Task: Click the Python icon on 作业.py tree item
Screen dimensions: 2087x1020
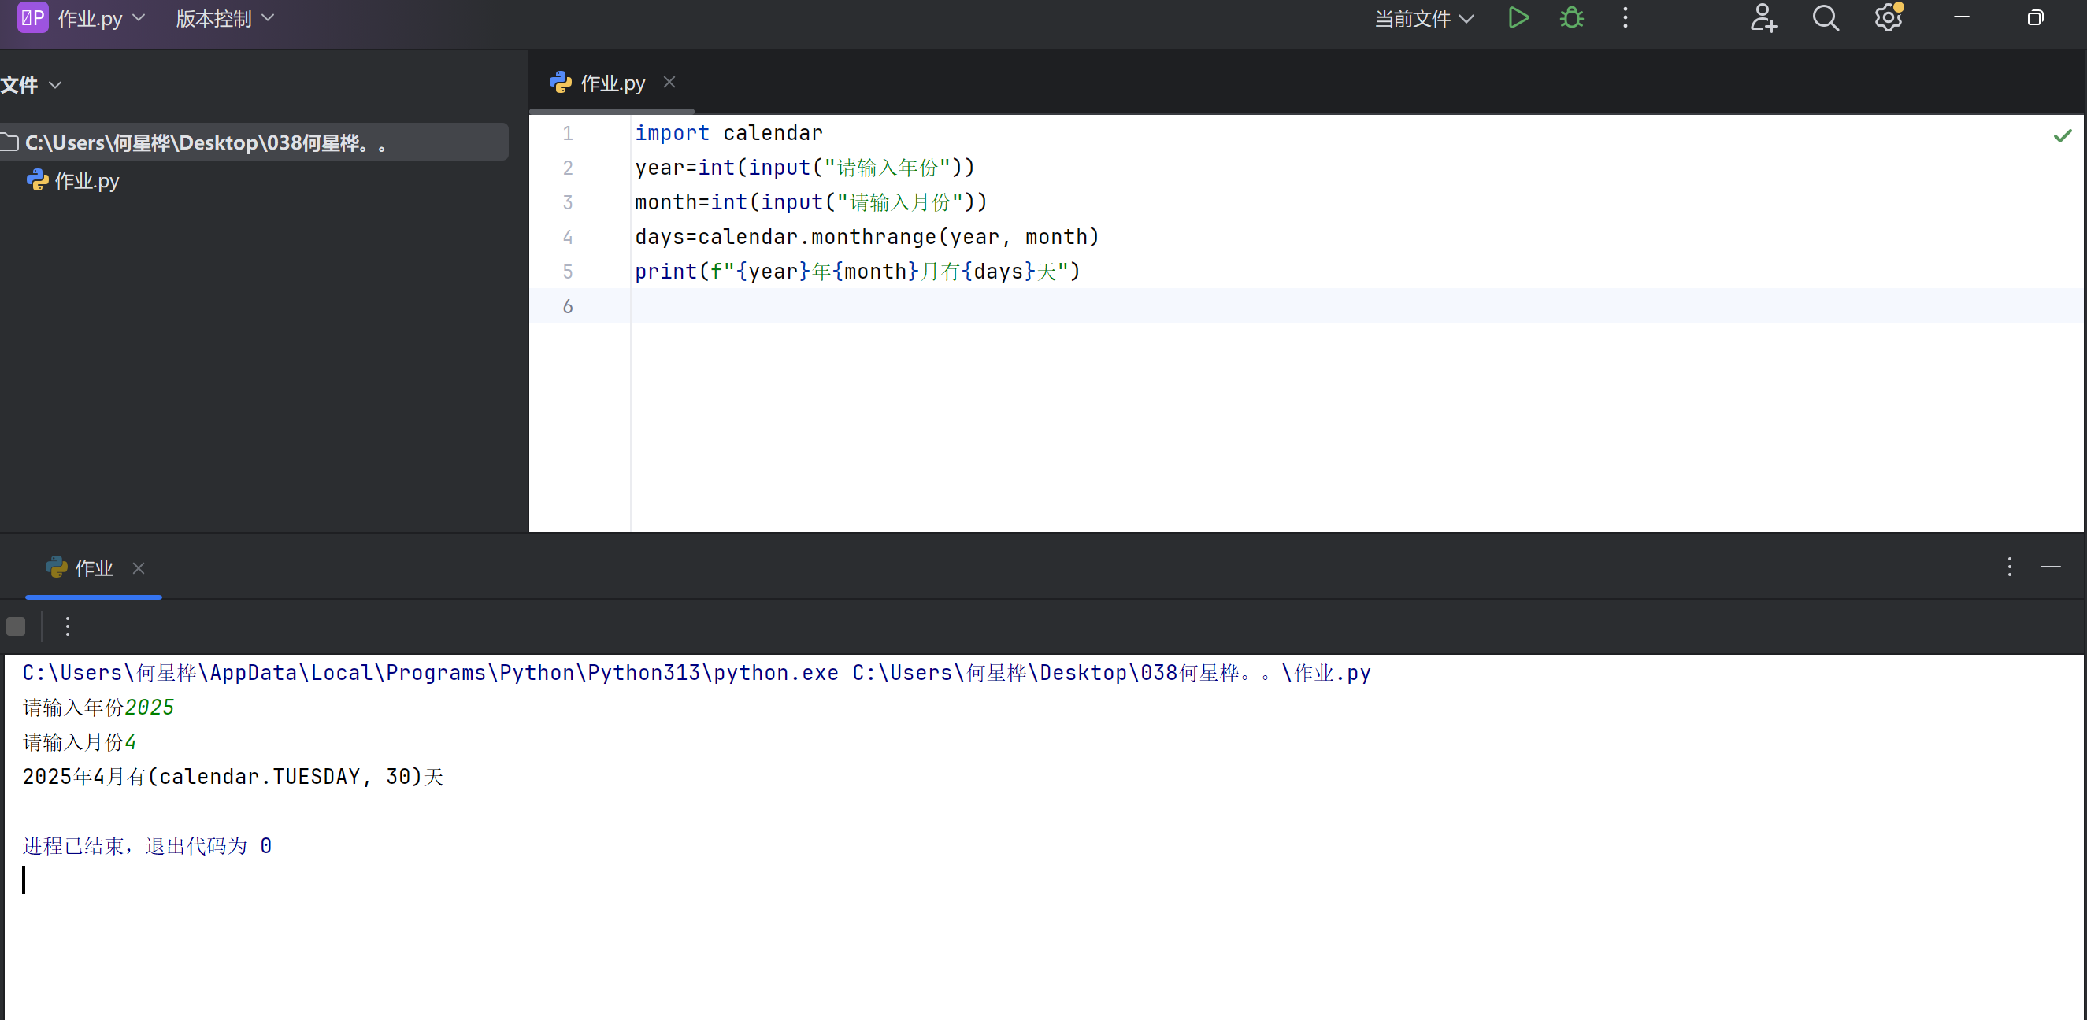Action: coord(37,179)
